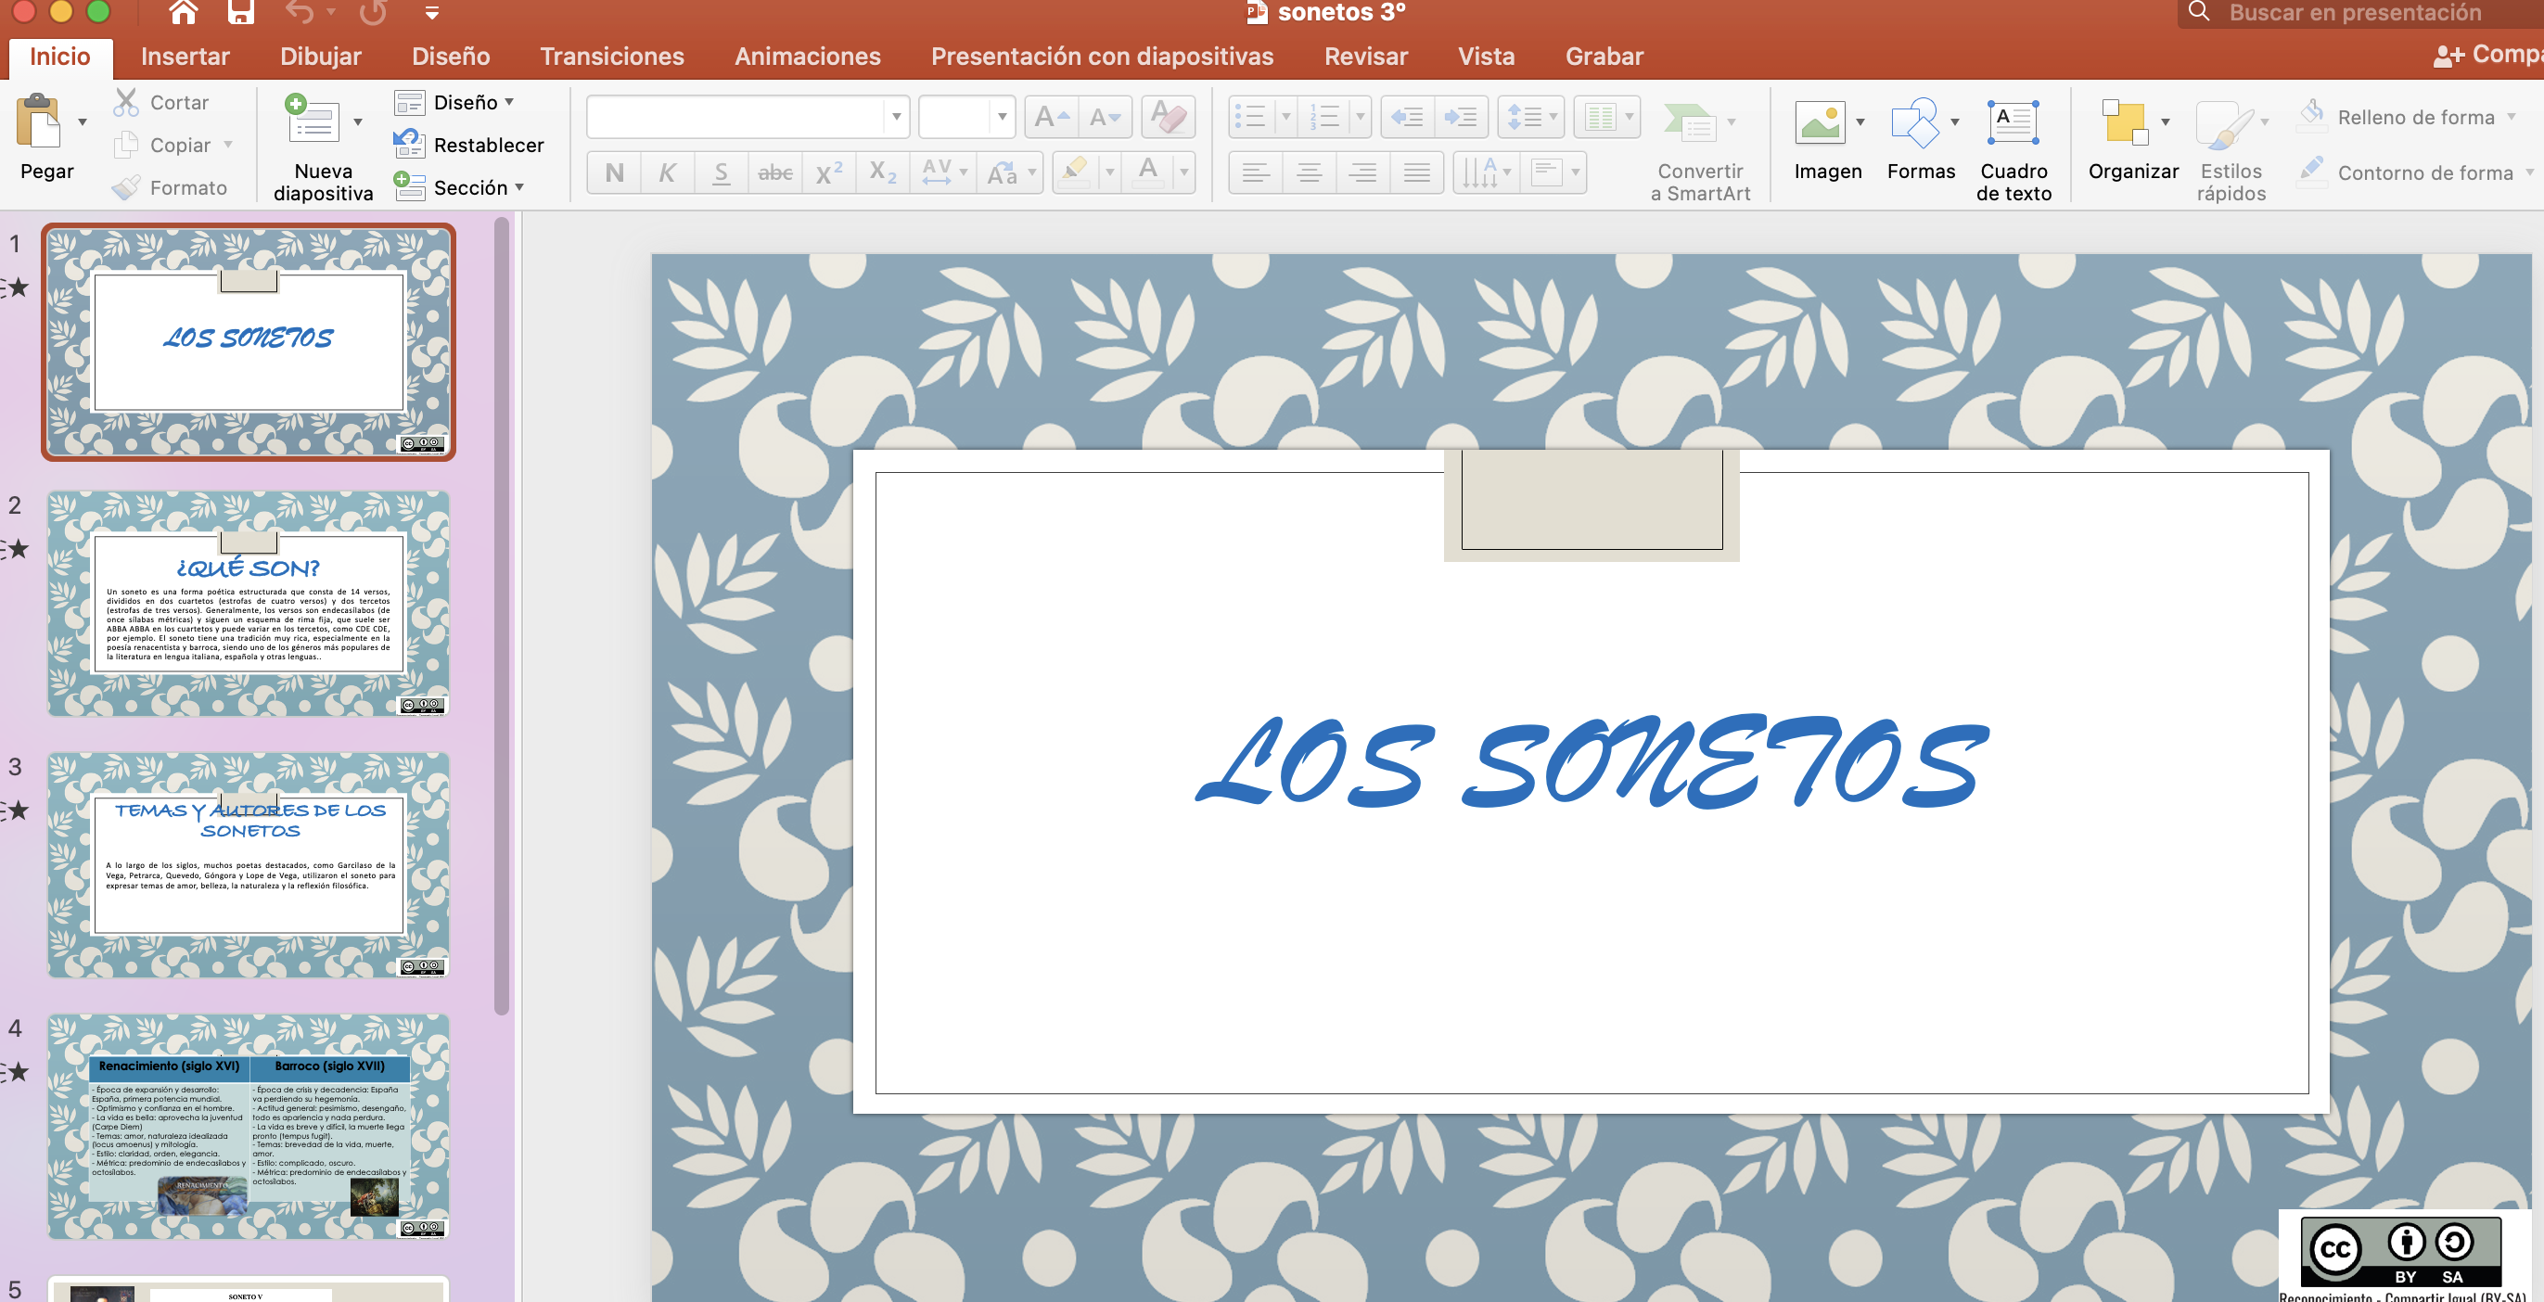Align text to the left
2544x1302 pixels.
[x=1255, y=172]
